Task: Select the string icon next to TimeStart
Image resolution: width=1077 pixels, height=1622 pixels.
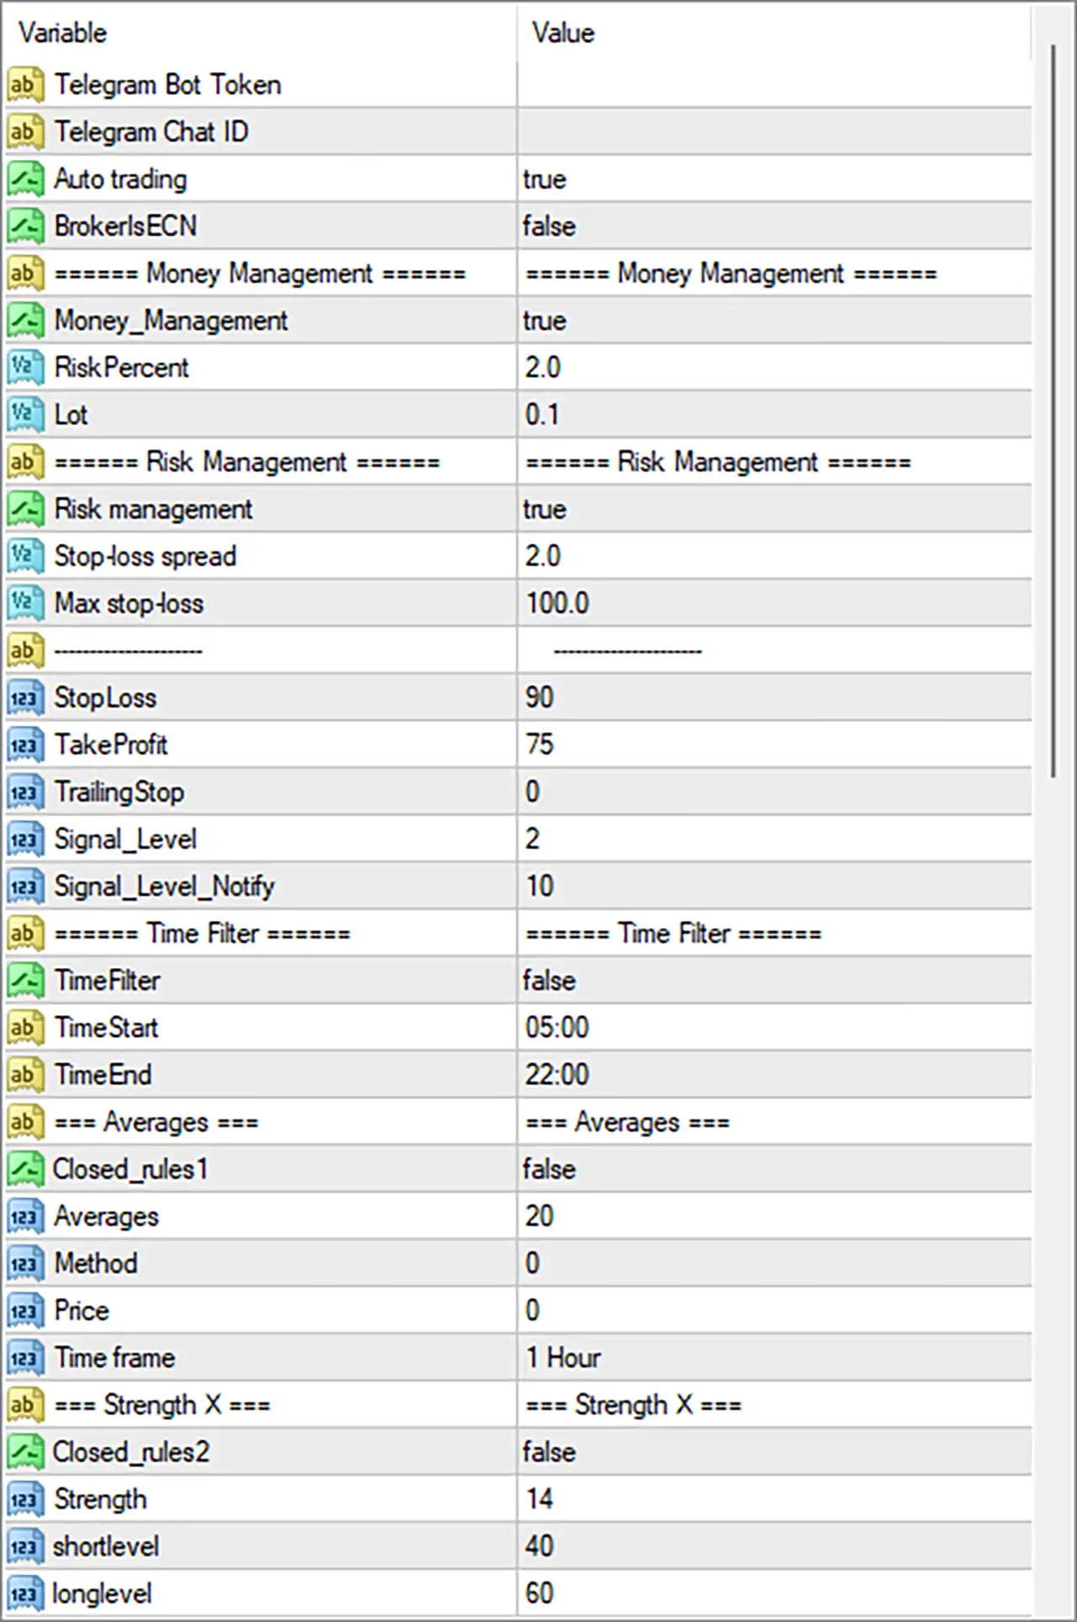Action: click(x=25, y=1028)
